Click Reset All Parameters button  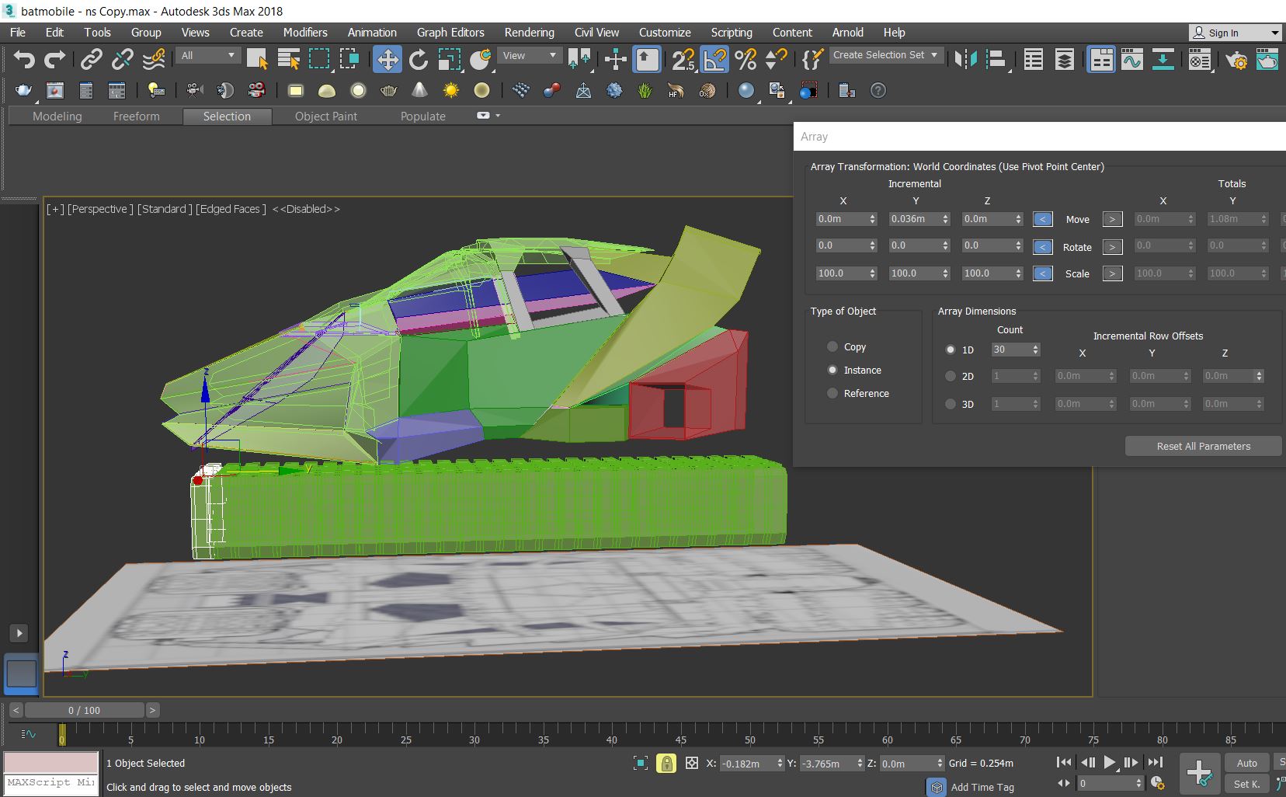click(1203, 446)
